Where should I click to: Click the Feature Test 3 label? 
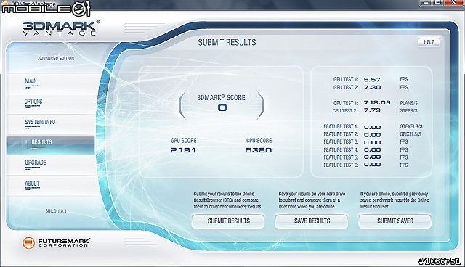(x=341, y=142)
